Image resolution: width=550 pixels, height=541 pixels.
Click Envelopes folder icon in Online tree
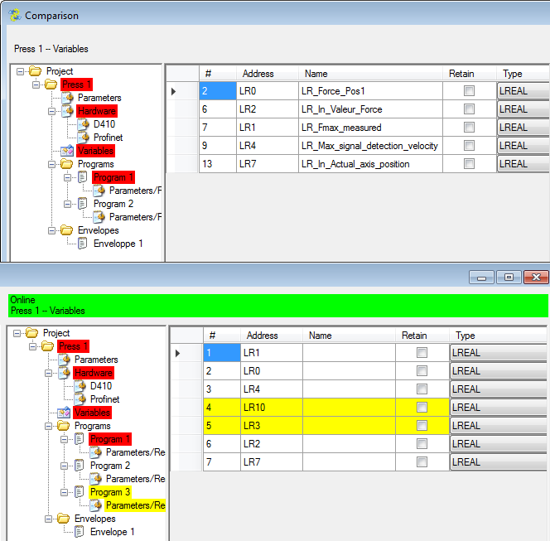(63, 519)
